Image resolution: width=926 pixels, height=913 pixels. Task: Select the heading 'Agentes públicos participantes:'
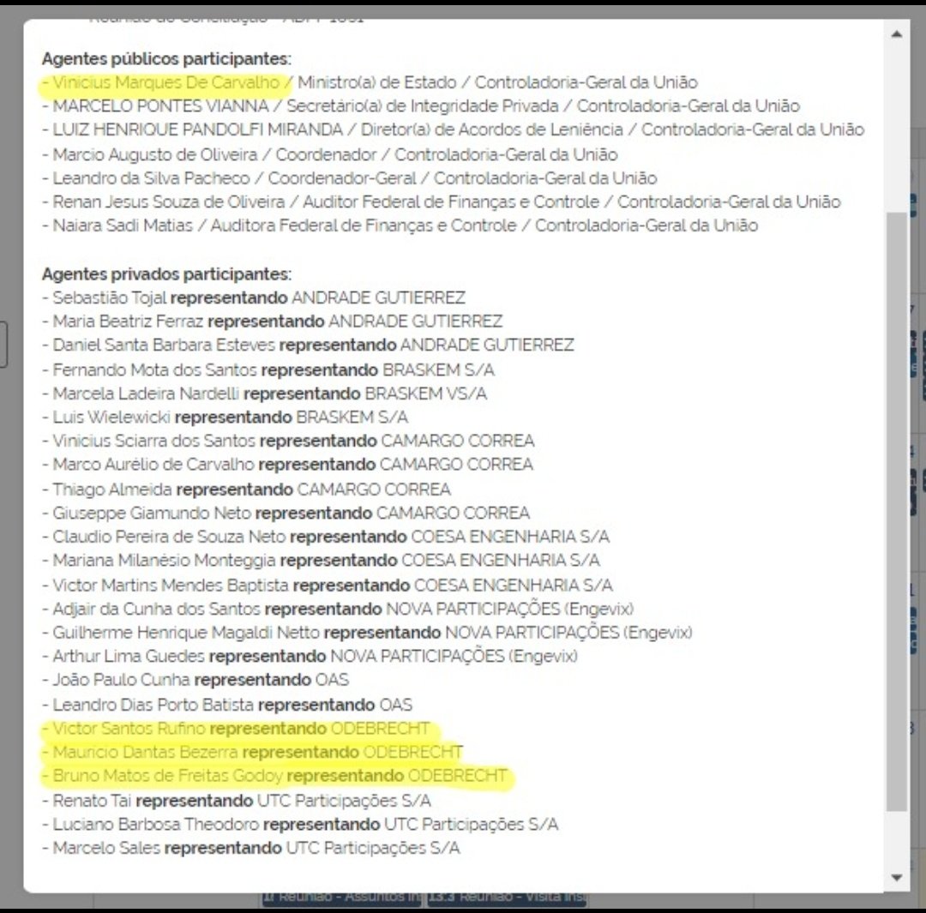tap(166, 59)
